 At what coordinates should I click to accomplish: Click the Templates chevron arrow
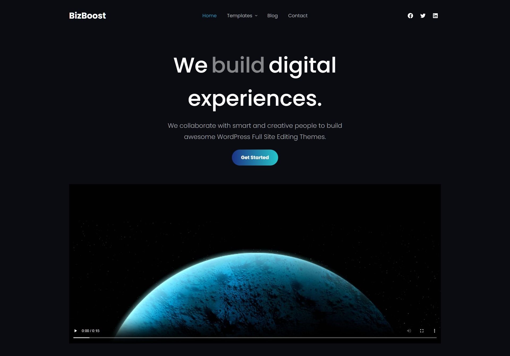(x=256, y=15)
